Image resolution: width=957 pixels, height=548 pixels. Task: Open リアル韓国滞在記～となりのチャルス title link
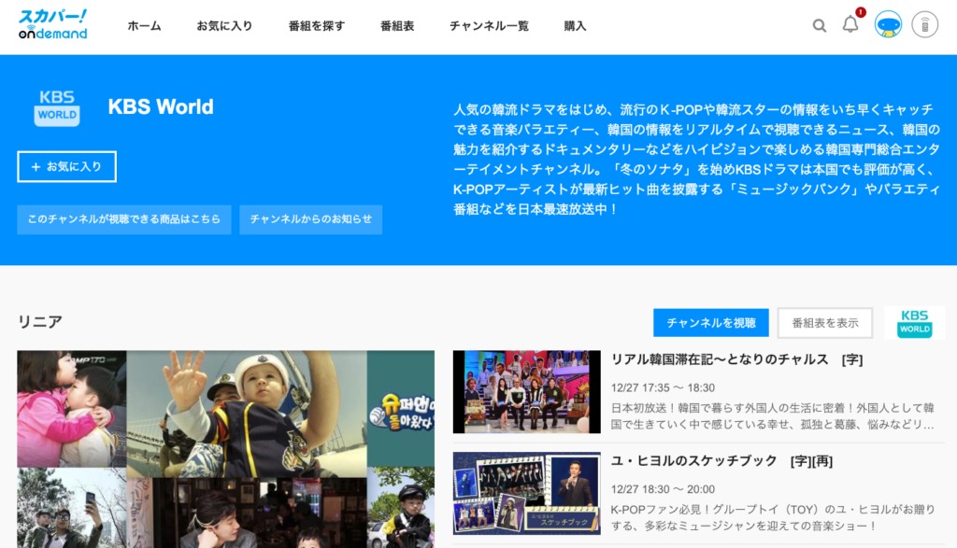tap(736, 359)
